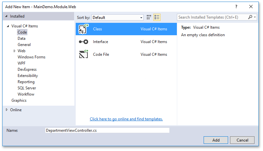Select the Data category

coord(22,38)
